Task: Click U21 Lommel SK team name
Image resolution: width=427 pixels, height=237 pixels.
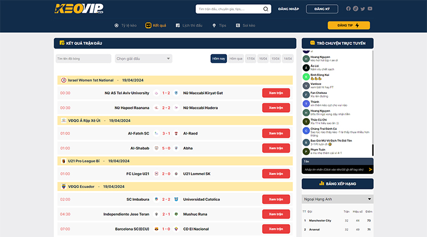Action: tap(196, 174)
